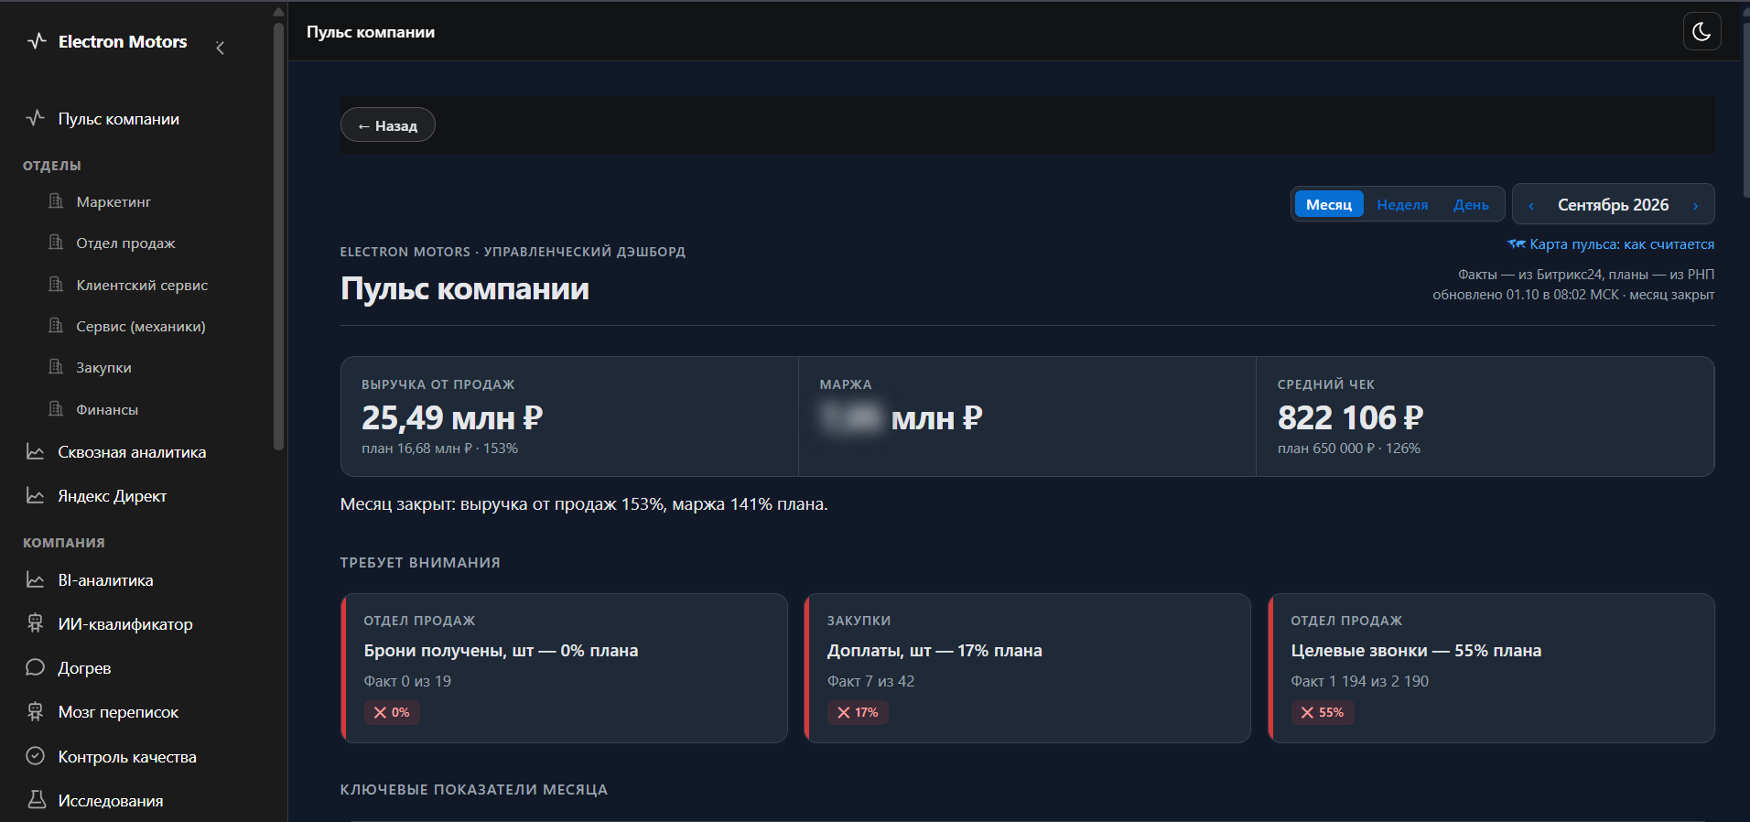Screen dimensions: 1750x822
Task: Click the building icon beside Клиентский сервис
Action: [x=56, y=285]
